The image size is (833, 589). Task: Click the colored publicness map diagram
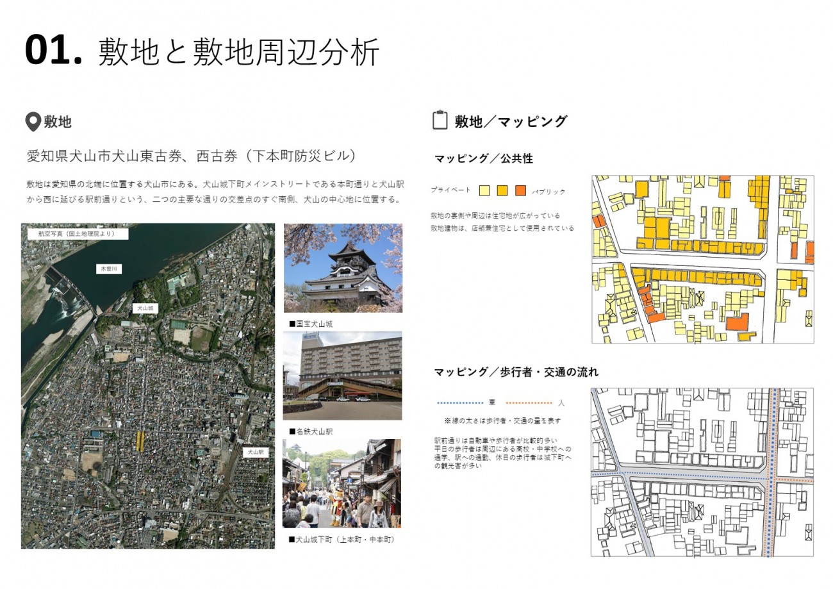click(702, 259)
